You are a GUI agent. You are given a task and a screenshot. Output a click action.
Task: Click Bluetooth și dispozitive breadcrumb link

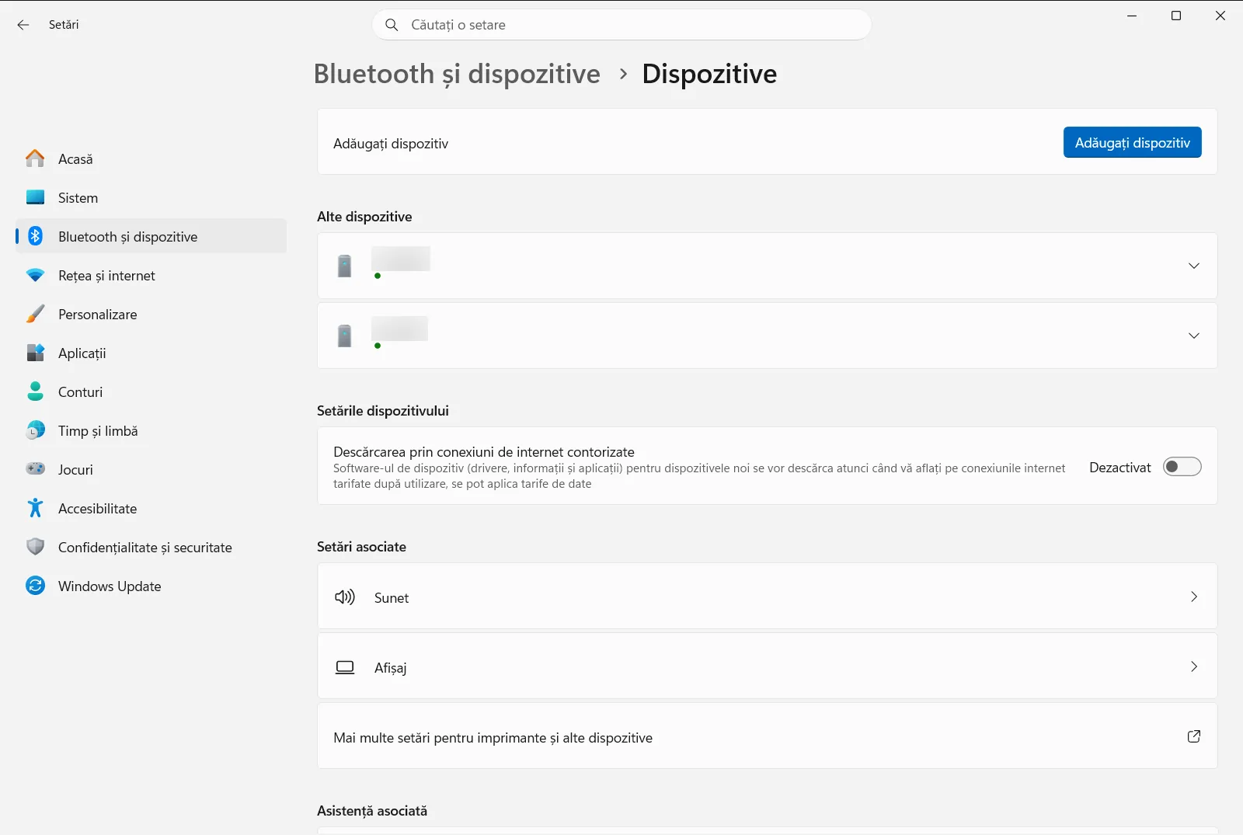[457, 74]
